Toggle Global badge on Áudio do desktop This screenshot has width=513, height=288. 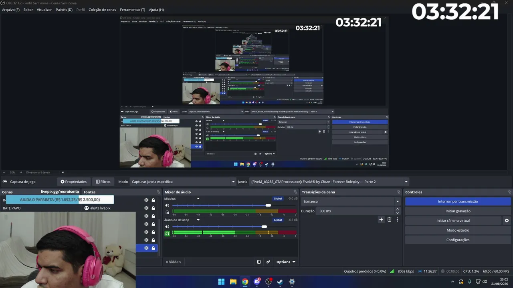click(278, 220)
